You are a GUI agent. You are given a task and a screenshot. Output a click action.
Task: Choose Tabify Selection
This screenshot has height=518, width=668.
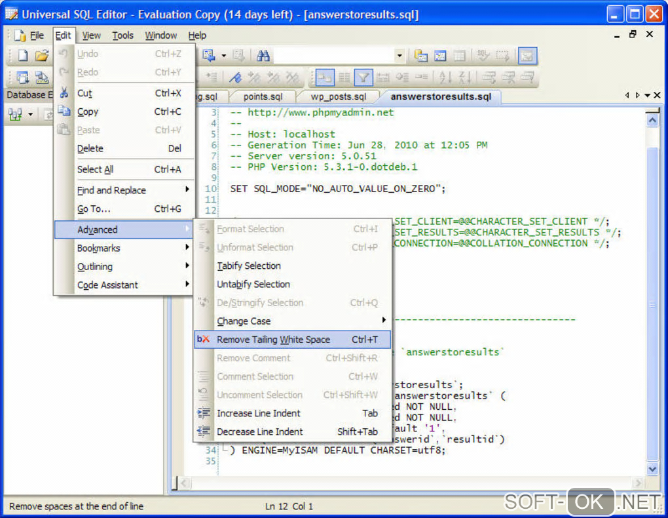292,266
